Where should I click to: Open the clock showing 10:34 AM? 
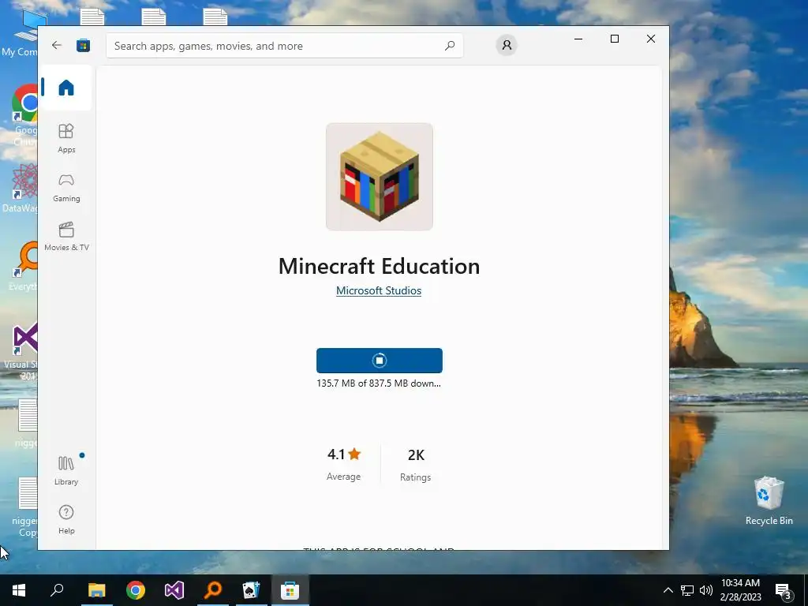(740, 590)
